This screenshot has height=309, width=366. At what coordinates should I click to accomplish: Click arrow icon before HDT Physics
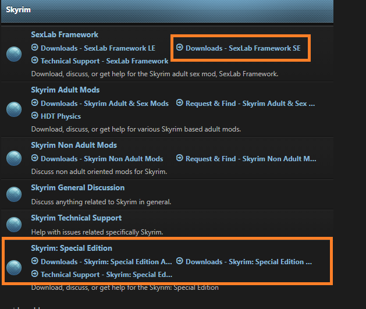coord(35,115)
